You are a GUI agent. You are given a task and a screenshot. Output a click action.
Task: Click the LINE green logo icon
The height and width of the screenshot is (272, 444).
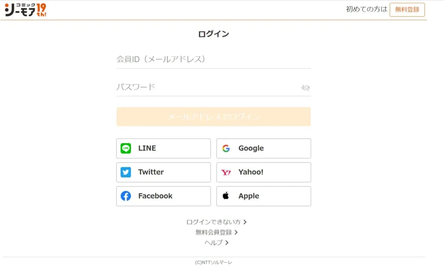pos(126,148)
